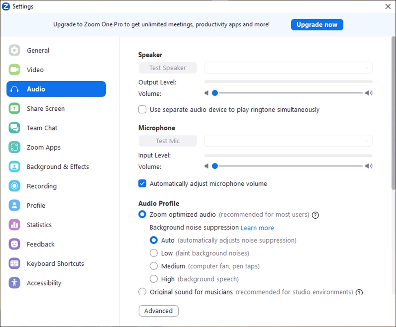396x327 pixels.
Task: Click the microphone Input Level bar
Action: tap(288, 155)
